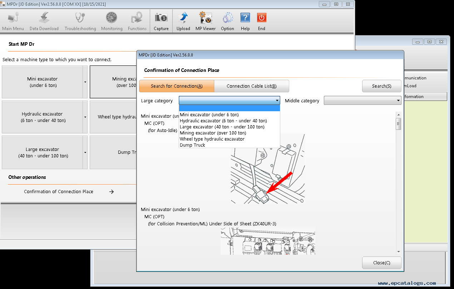Viewport: 454px width, 289px height.
Task: Switch to the Search for Connection tab
Action: tap(176, 86)
